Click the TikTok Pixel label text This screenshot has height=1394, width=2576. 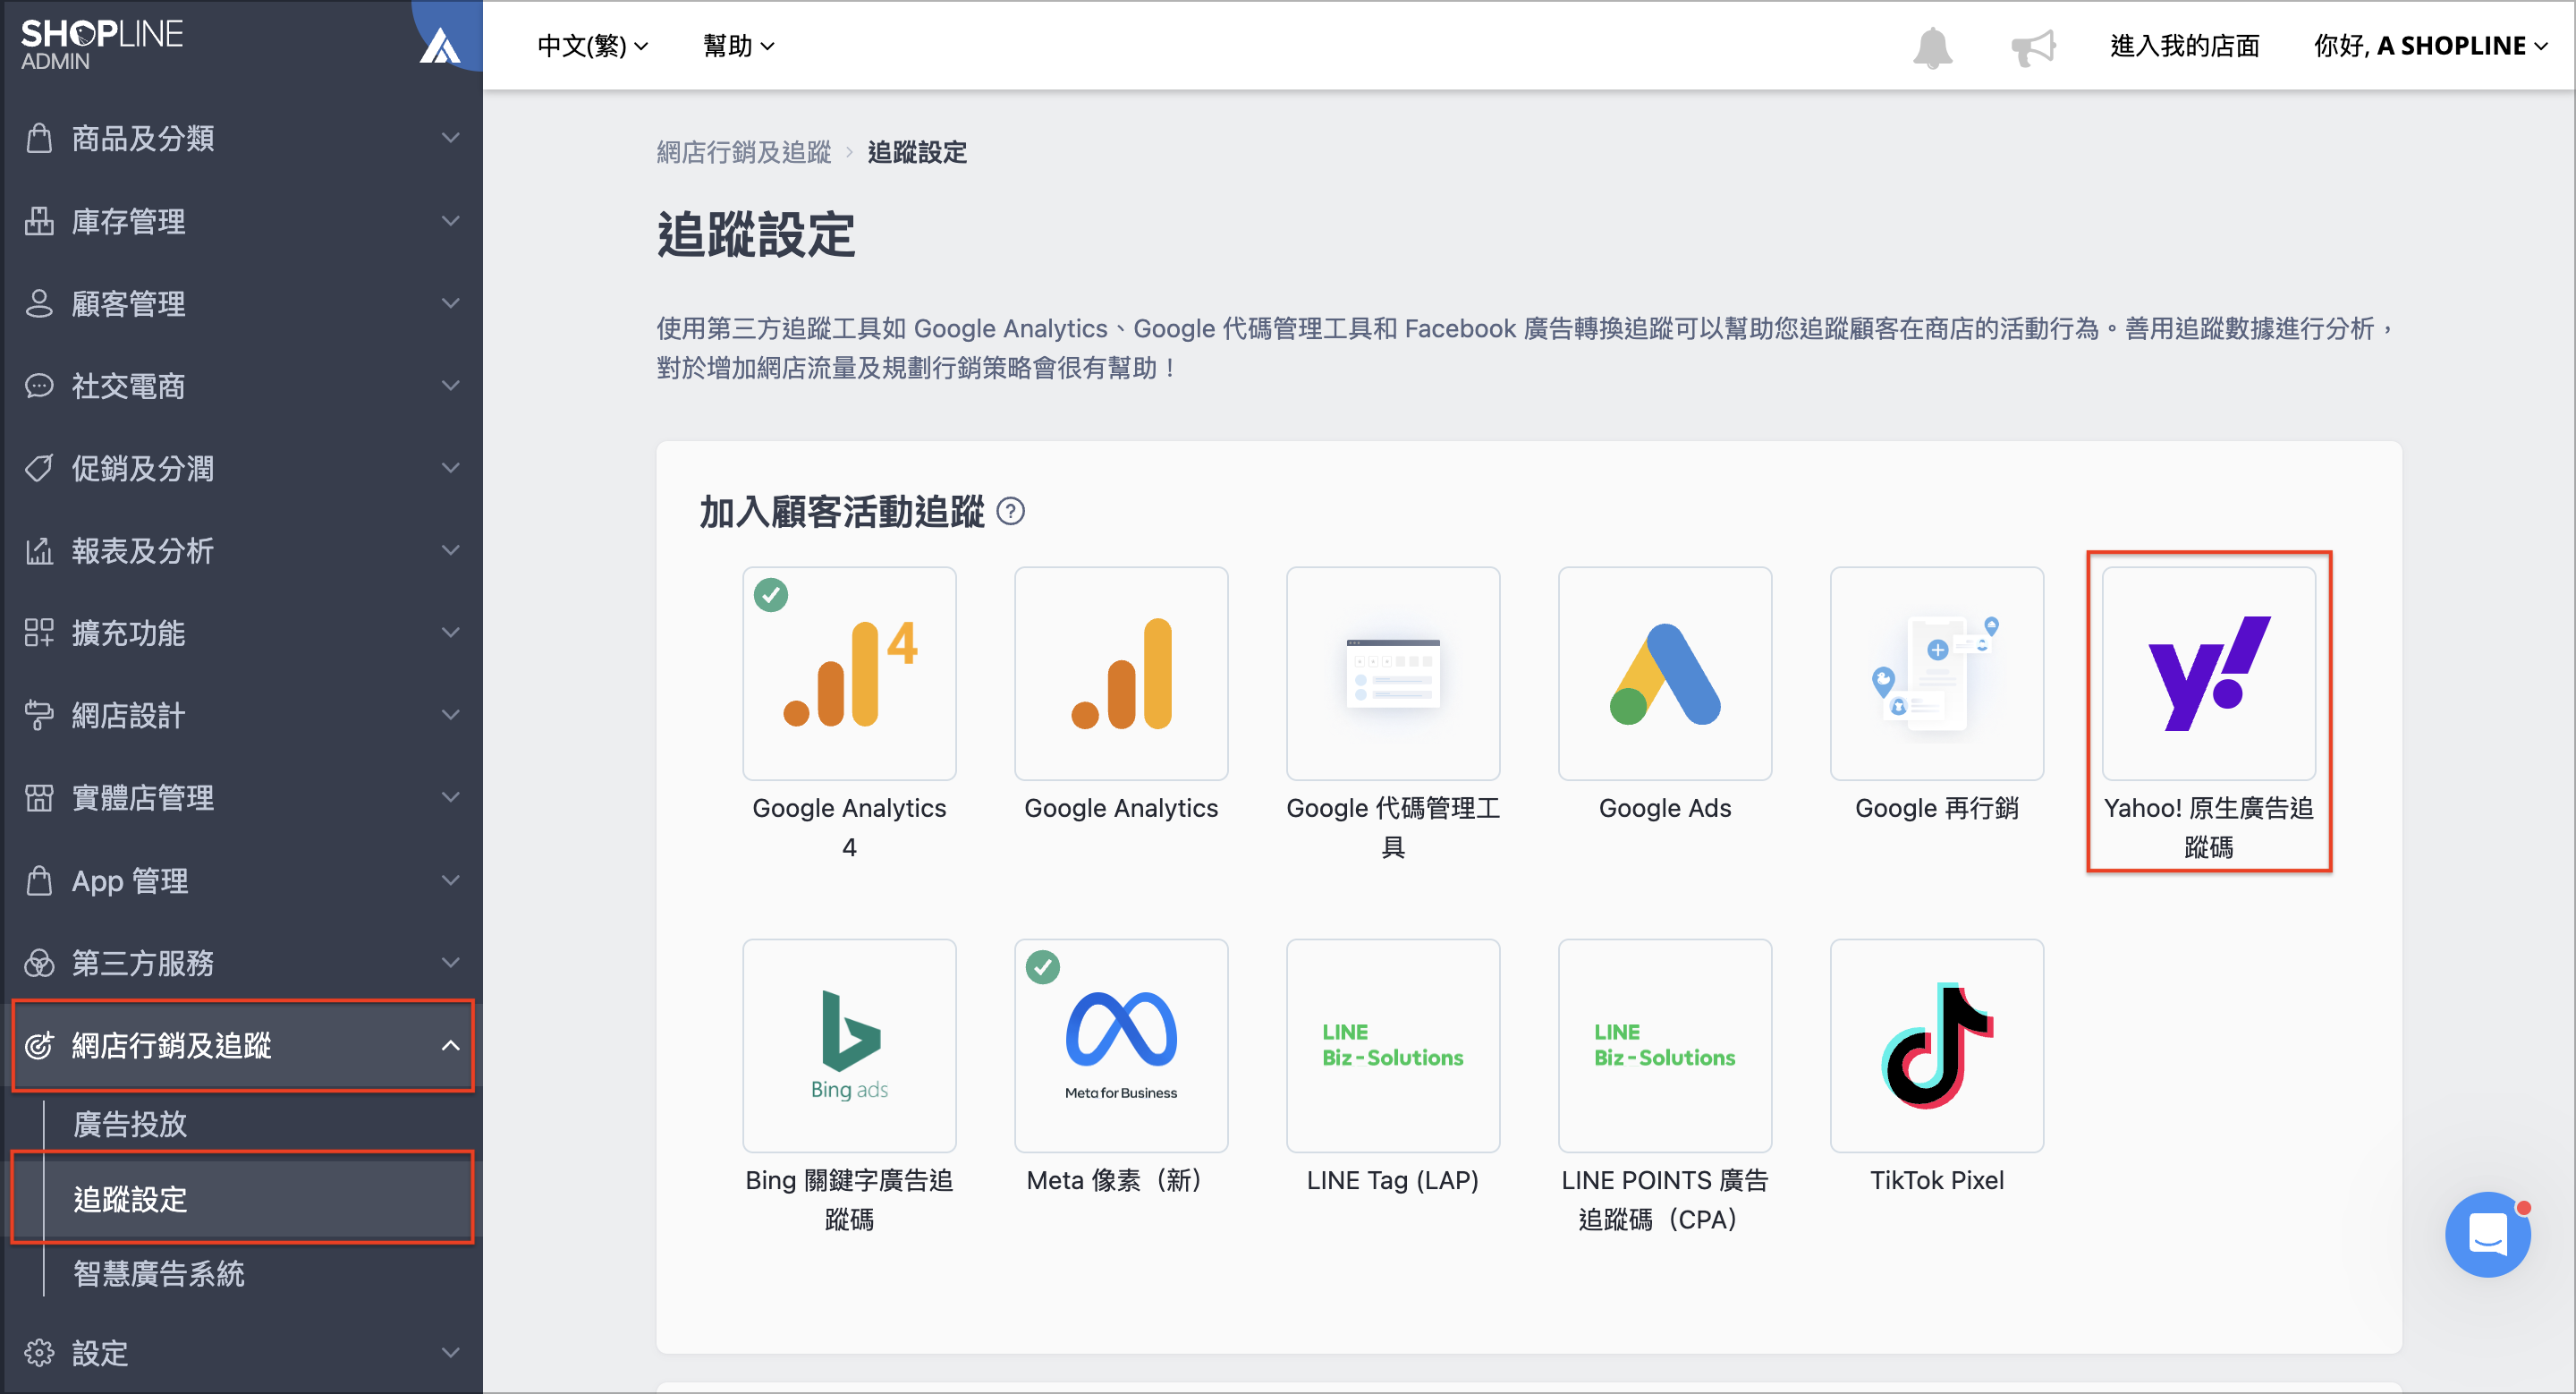tap(1937, 1180)
